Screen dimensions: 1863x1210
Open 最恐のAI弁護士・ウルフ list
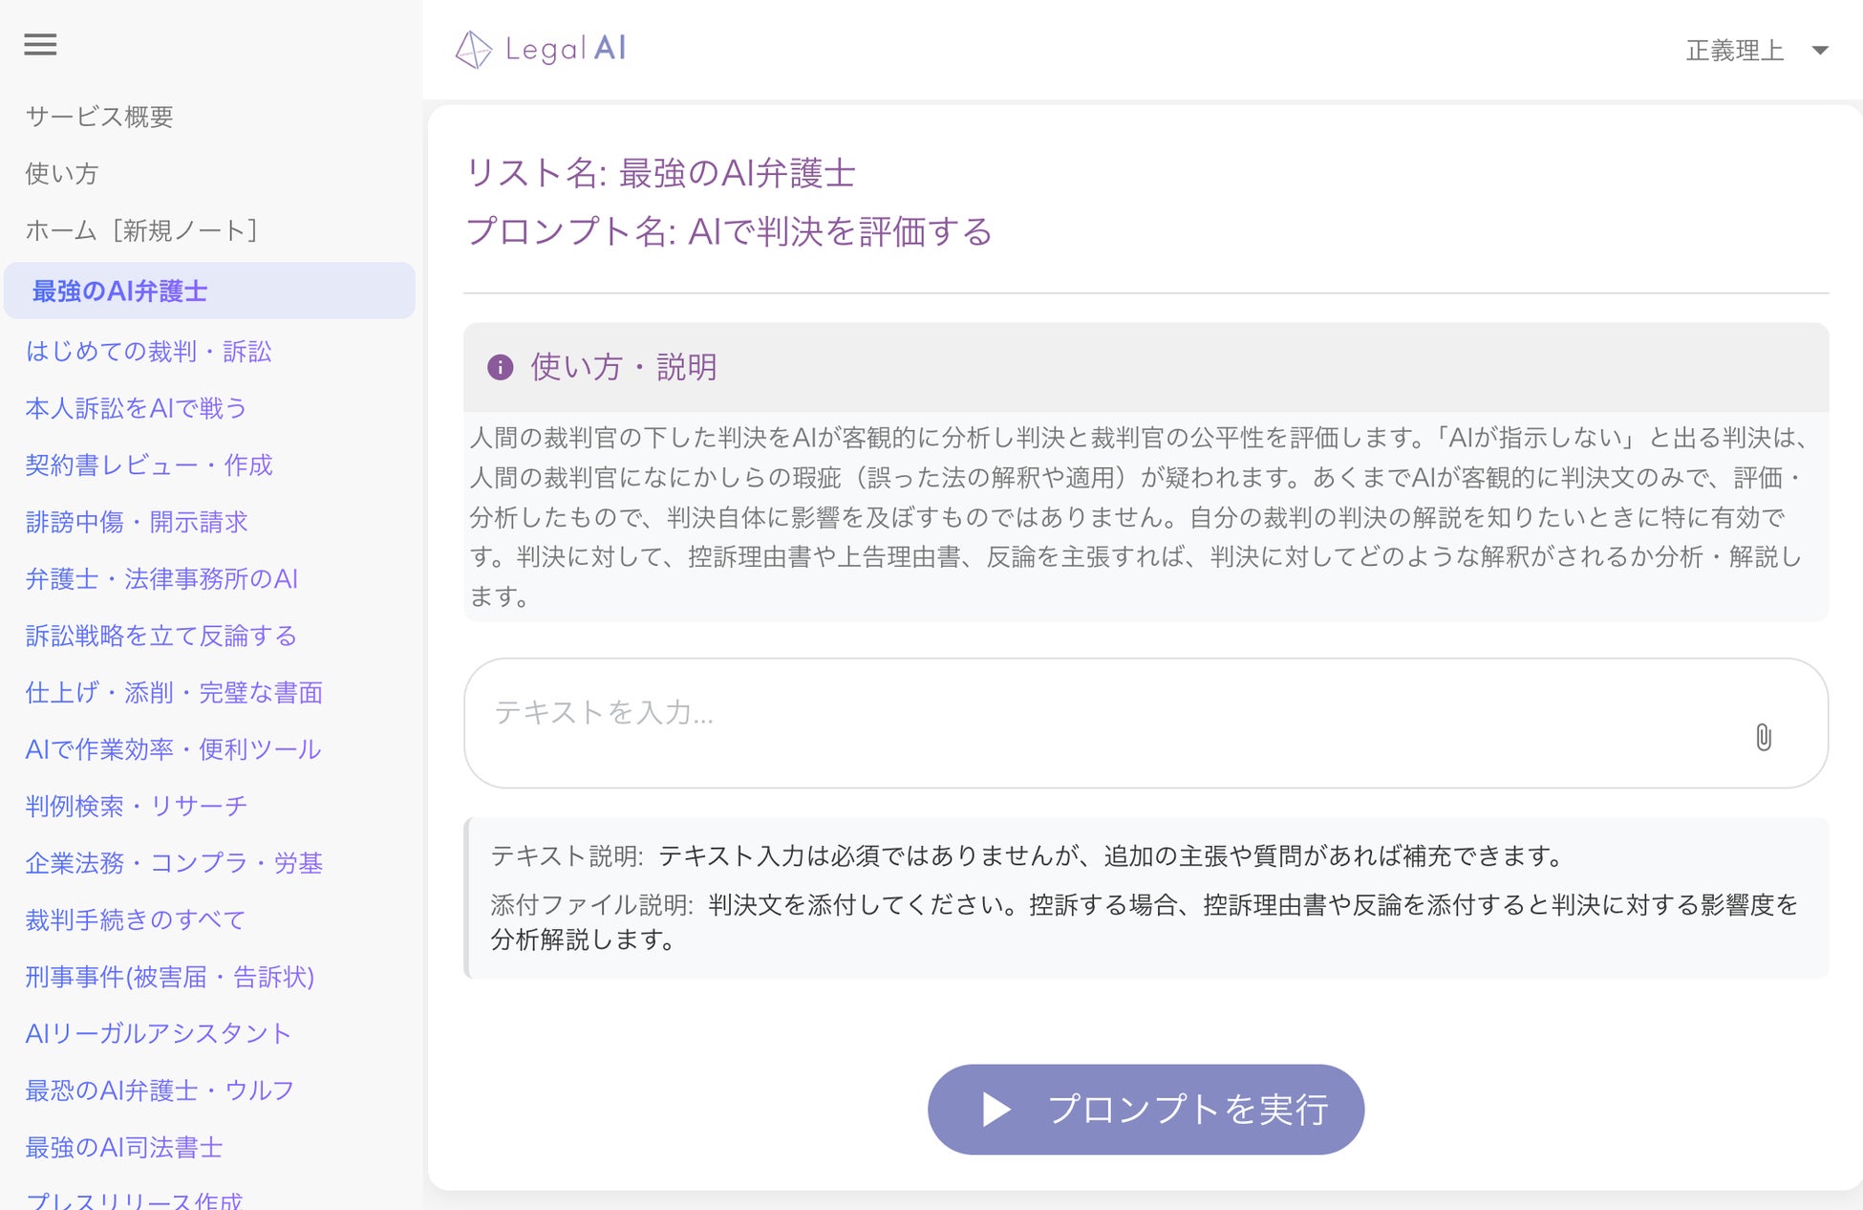[160, 1091]
